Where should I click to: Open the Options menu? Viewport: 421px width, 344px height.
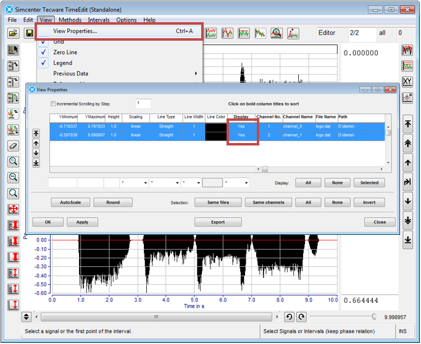tap(126, 20)
